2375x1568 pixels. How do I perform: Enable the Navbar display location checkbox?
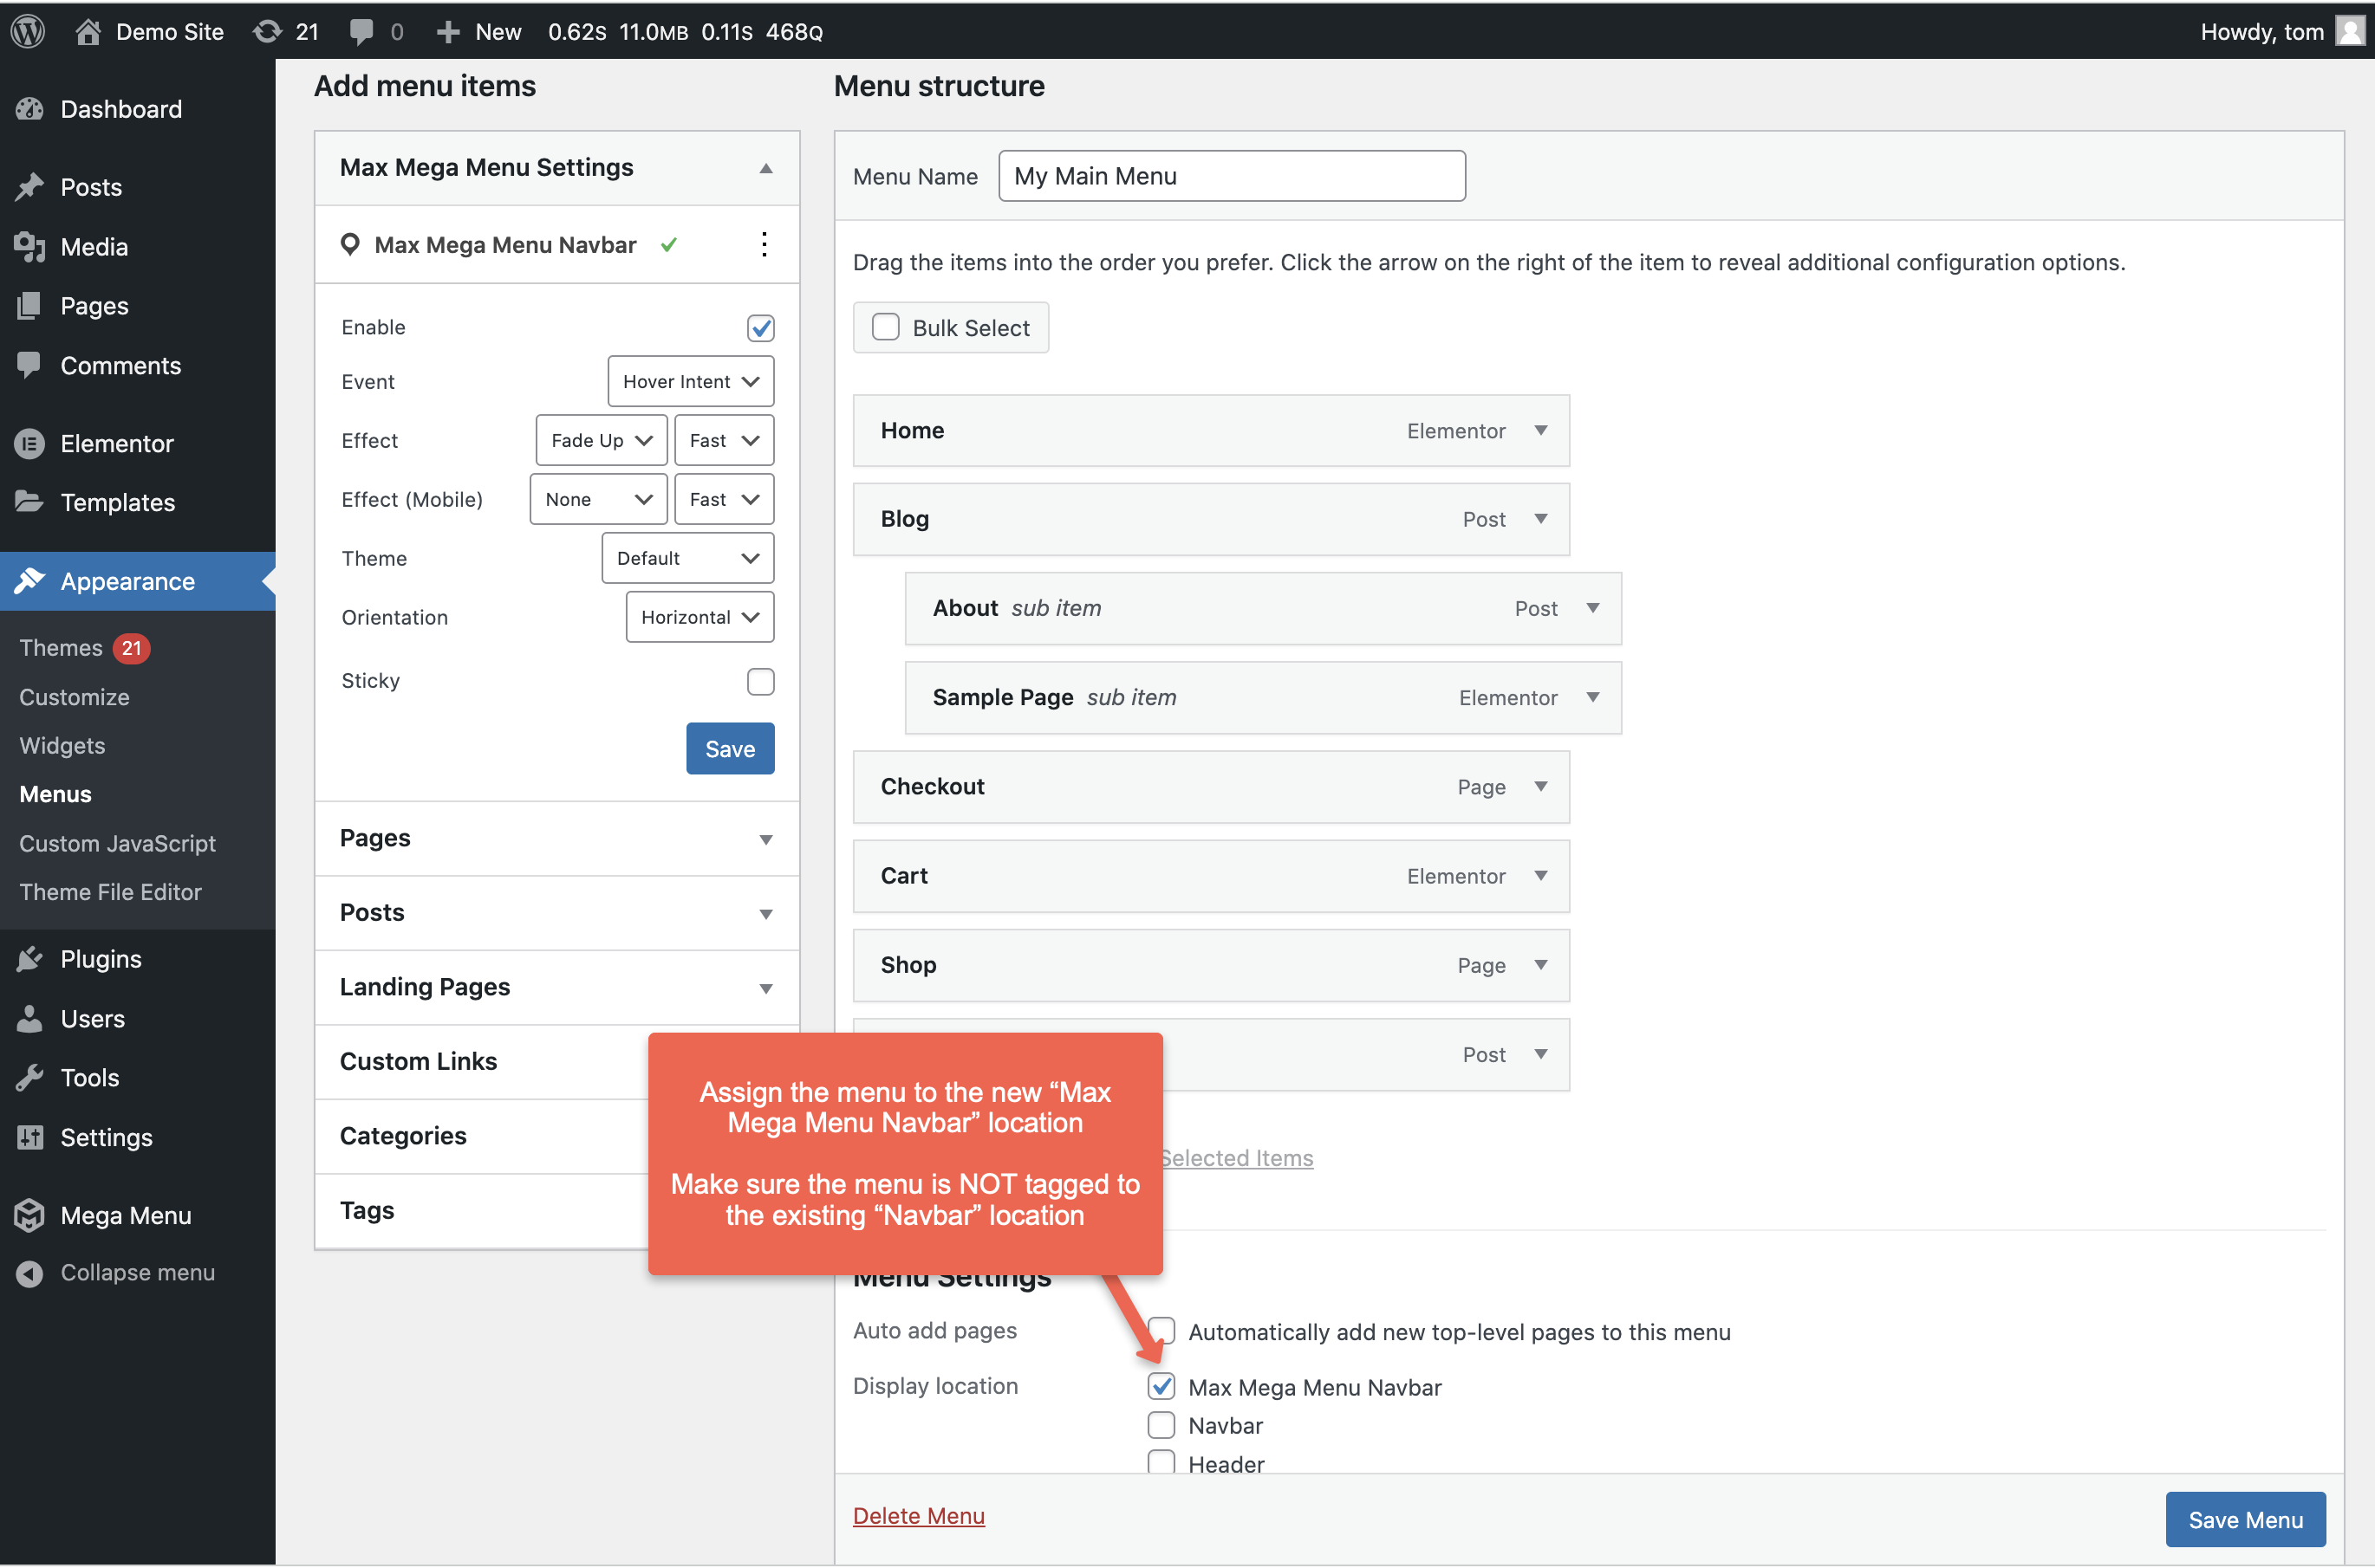(1161, 1425)
